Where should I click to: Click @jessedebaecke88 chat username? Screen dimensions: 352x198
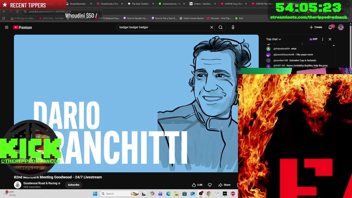[x=284, y=54]
